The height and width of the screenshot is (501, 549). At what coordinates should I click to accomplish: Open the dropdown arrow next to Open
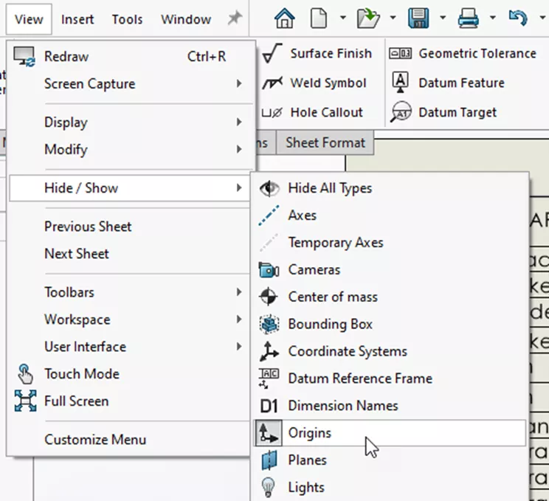(x=393, y=18)
